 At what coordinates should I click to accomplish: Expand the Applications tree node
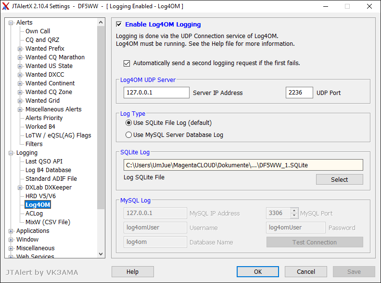click(x=11, y=231)
